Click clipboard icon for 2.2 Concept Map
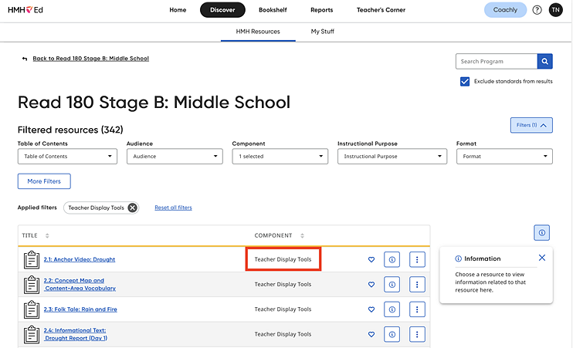Image resolution: width=573 pixels, height=348 pixels. 32,285
